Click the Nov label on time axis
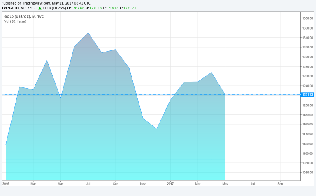This screenshot has width=316, height=196. coord(143,184)
